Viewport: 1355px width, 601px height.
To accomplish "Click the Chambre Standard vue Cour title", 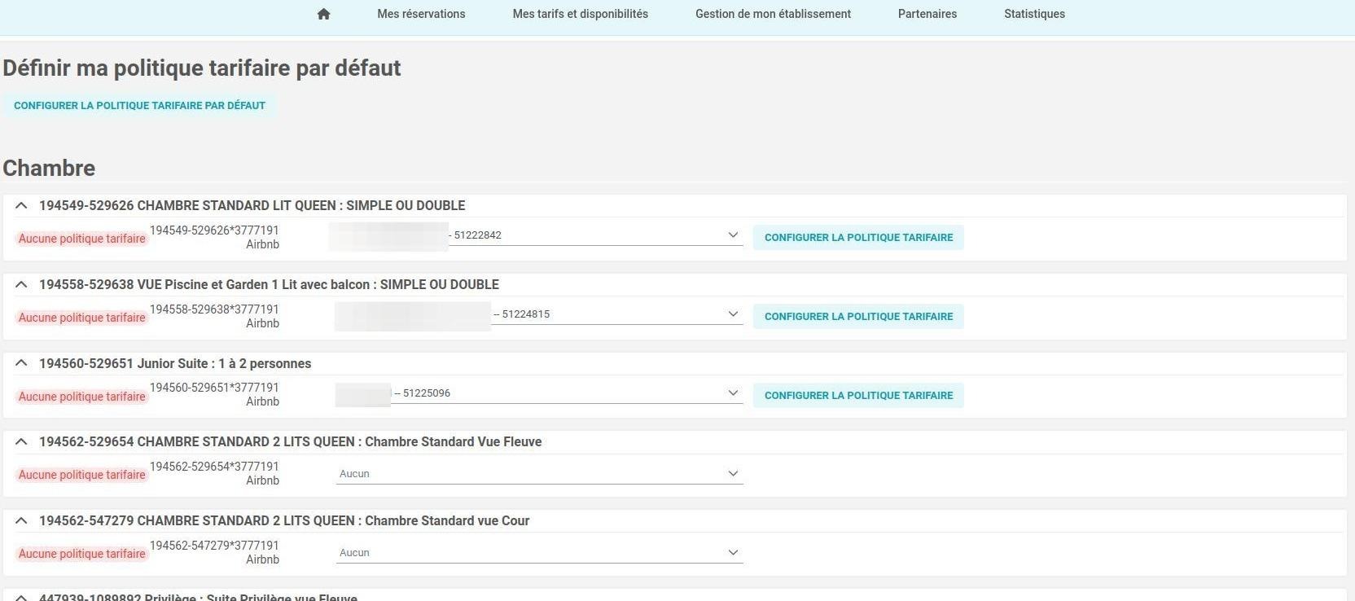I will [284, 520].
